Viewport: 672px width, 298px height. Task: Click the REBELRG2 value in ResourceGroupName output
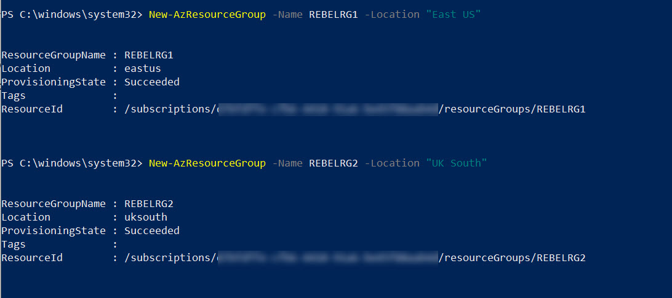coord(149,204)
